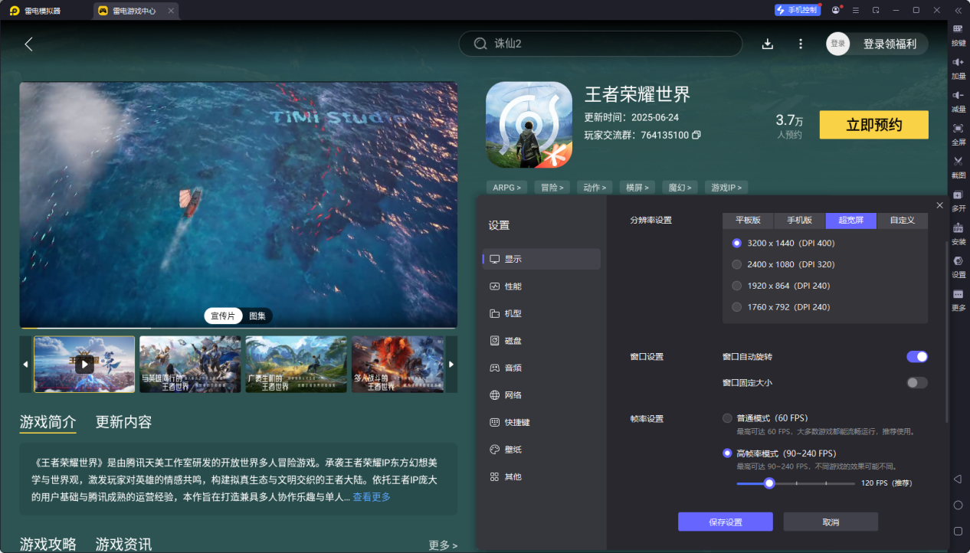This screenshot has height=553, width=970.
Task: Open 性能 (Performance) settings section
Action: pos(513,286)
